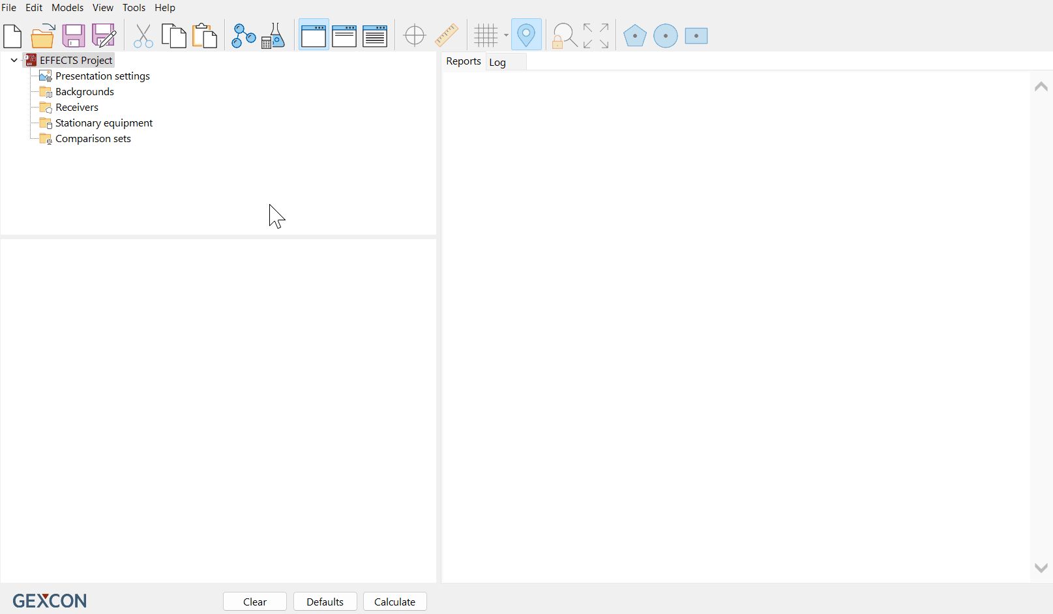Select the Receivers folder
The image size is (1053, 614).
[x=77, y=108]
